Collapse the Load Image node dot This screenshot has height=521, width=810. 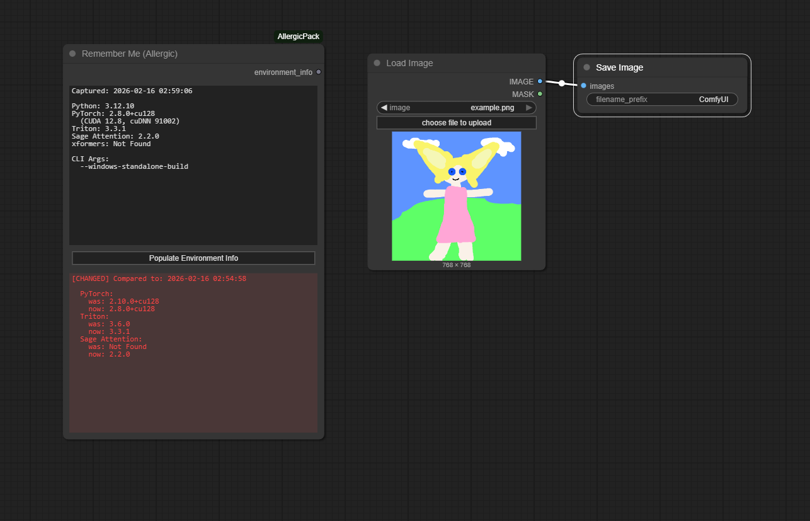coord(377,63)
